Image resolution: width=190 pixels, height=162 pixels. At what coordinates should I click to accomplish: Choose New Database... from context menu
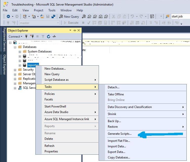[x=67, y=69]
